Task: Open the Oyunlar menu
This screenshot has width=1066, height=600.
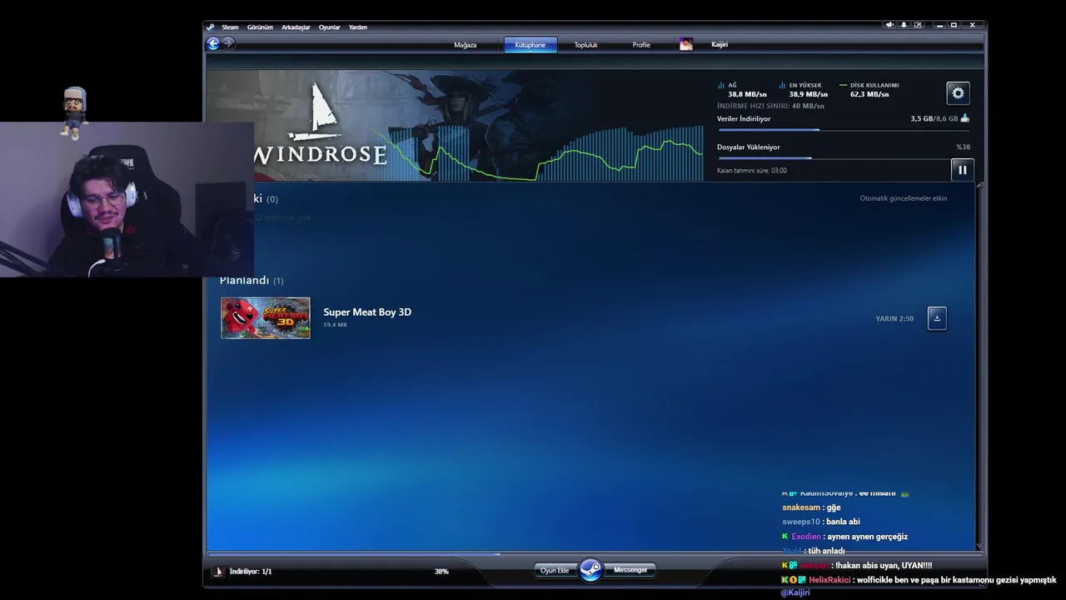Action: click(x=330, y=27)
